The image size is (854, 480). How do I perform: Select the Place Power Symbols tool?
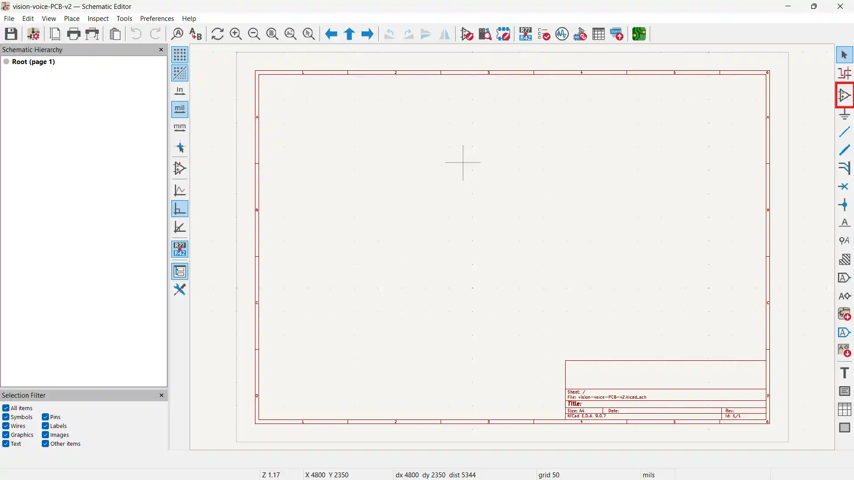click(x=844, y=114)
